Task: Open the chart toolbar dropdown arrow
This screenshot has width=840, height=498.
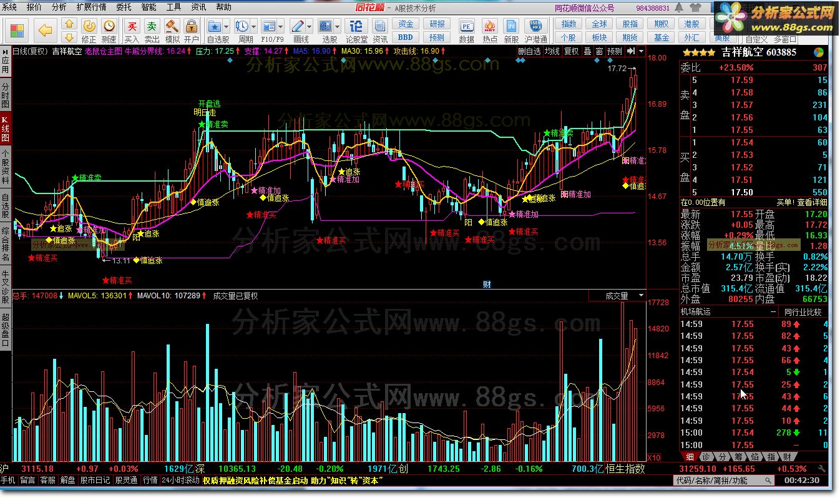Action: [642, 51]
